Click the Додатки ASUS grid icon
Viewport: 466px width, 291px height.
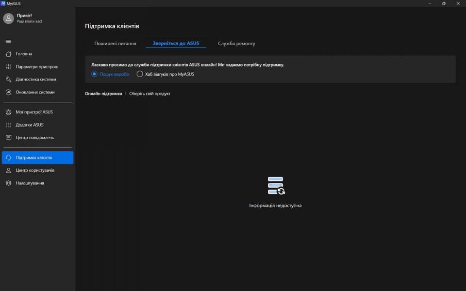click(8, 125)
